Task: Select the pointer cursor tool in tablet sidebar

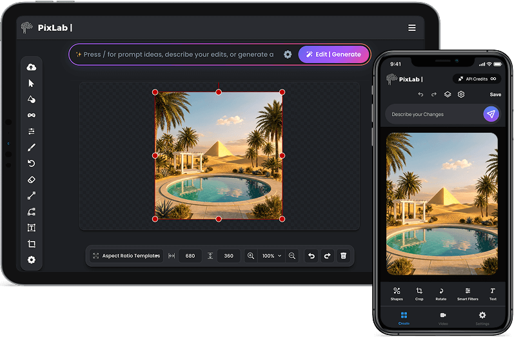Action: click(31, 83)
